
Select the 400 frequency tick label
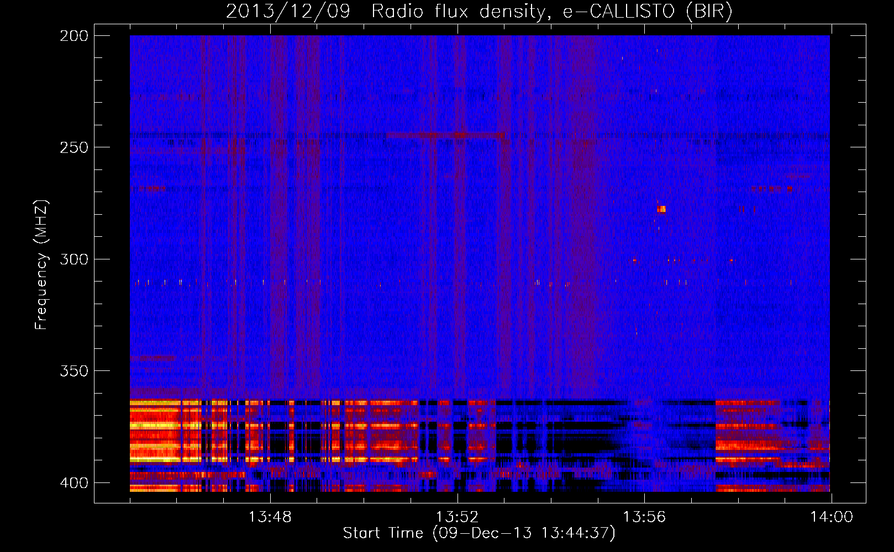[x=74, y=482]
